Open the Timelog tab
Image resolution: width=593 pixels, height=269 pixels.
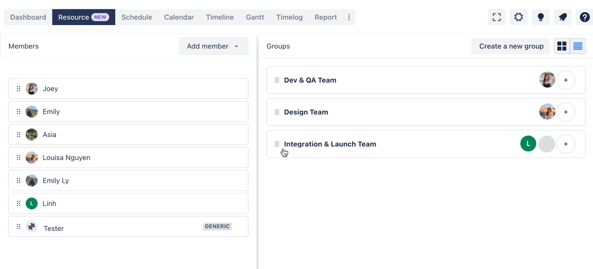pyautogui.click(x=289, y=17)
